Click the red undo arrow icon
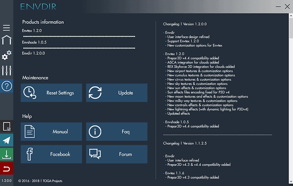Image resolution: width=293 pixels, height=186 pixels. (x=6, y=169)
